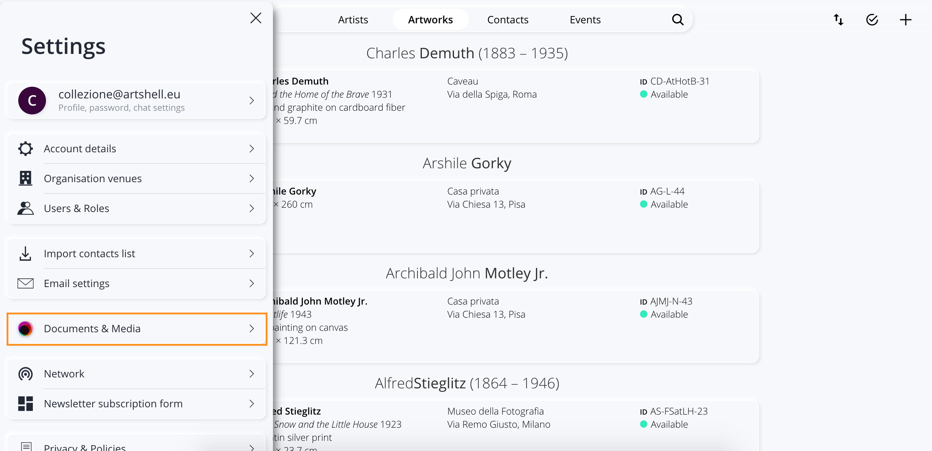This screenshot has height=451, width=932.
Task: Open Email settings
Action: [x=136, y=283]
